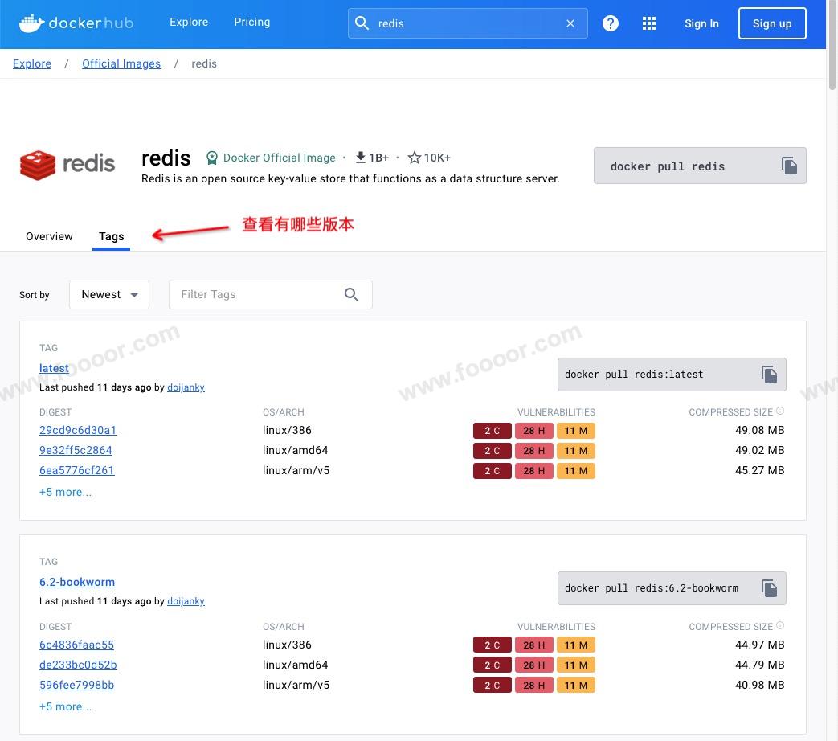Open digest 9e32ff5c2864 link
The height and width of the screenshot is (741, 838).
[76, 450]
